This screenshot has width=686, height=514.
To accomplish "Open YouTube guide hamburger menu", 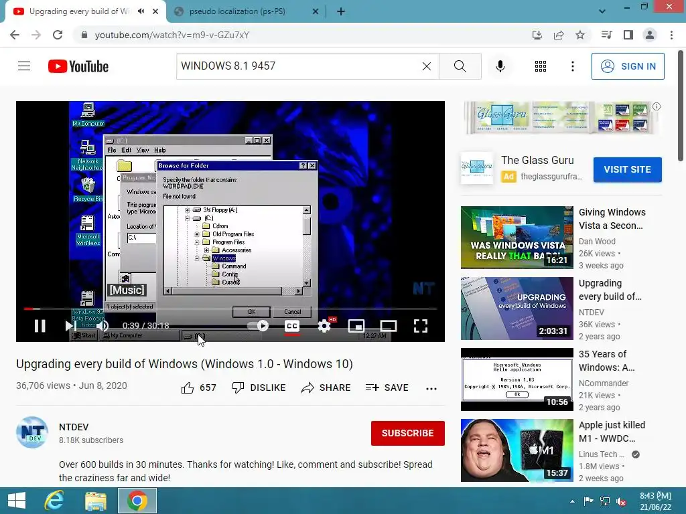I will point(24,66).
